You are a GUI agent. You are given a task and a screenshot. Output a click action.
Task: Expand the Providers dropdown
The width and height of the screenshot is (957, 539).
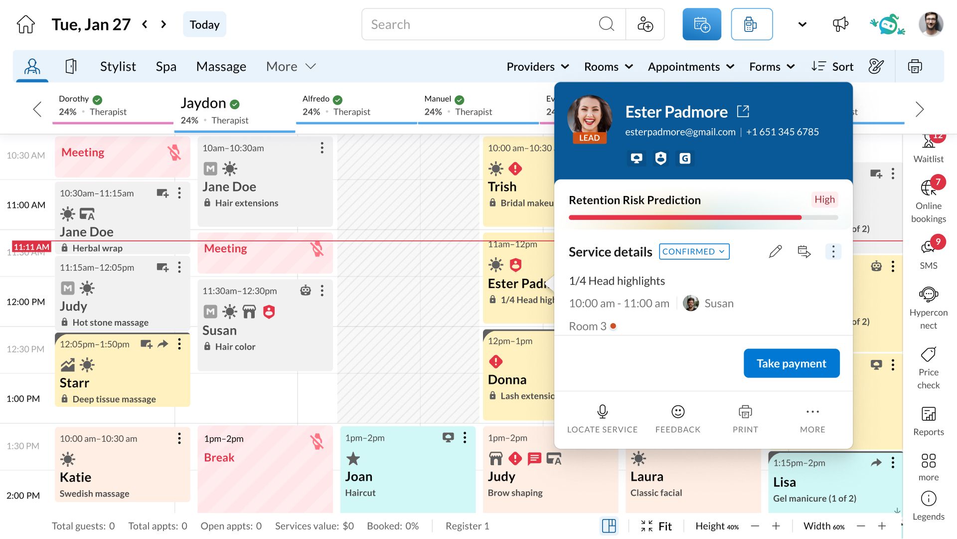[537, 67]
